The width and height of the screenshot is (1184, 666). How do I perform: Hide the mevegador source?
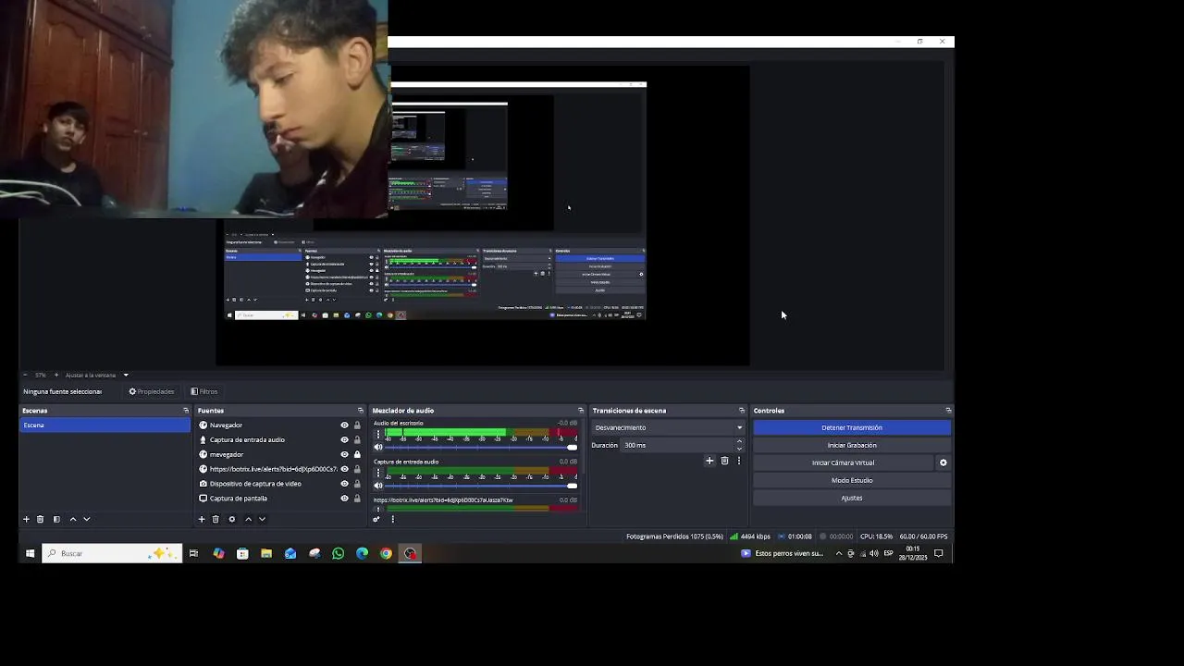pyautogui.click(x=345, y=454)
